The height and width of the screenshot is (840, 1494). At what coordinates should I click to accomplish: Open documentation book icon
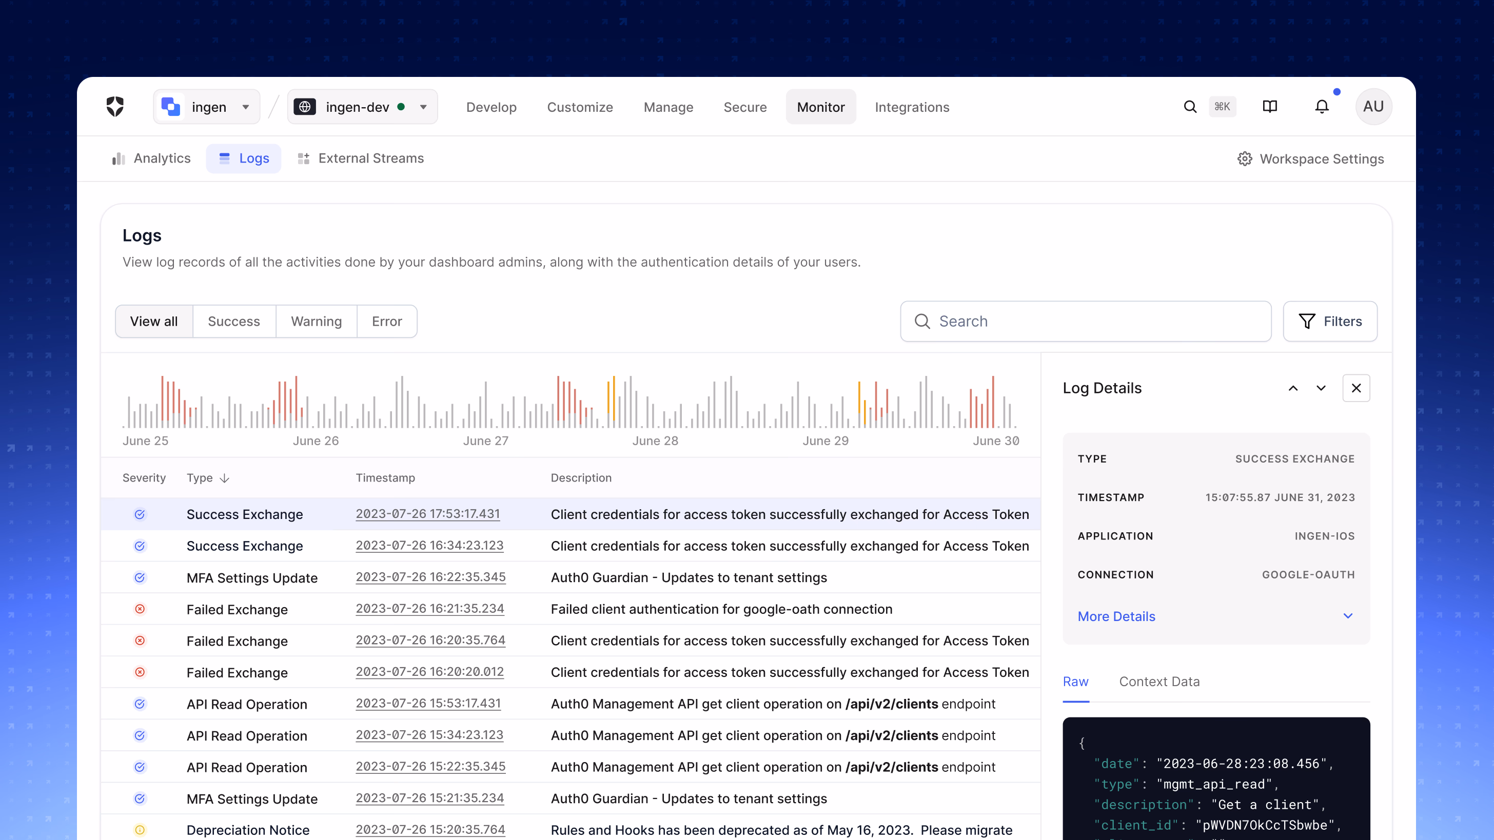(x=1270, y=107)
